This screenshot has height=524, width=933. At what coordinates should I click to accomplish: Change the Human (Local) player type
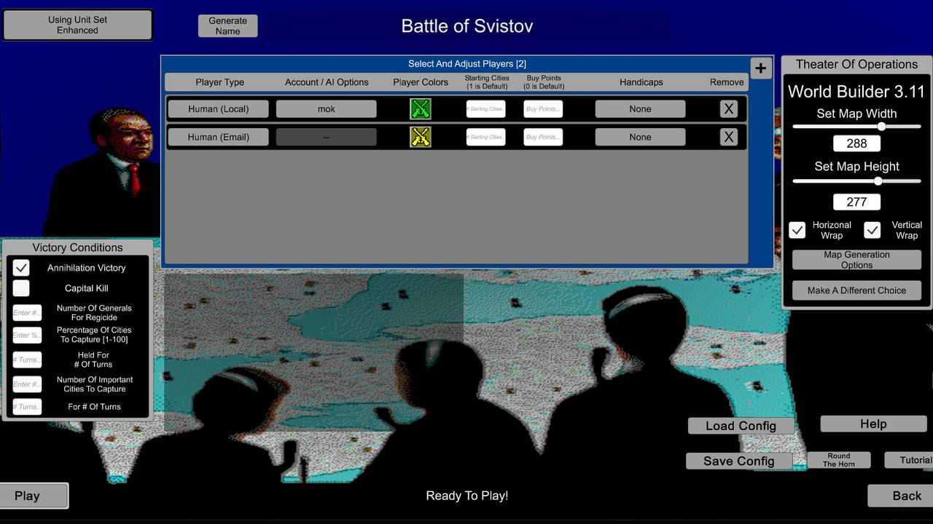tap(219, 109)
